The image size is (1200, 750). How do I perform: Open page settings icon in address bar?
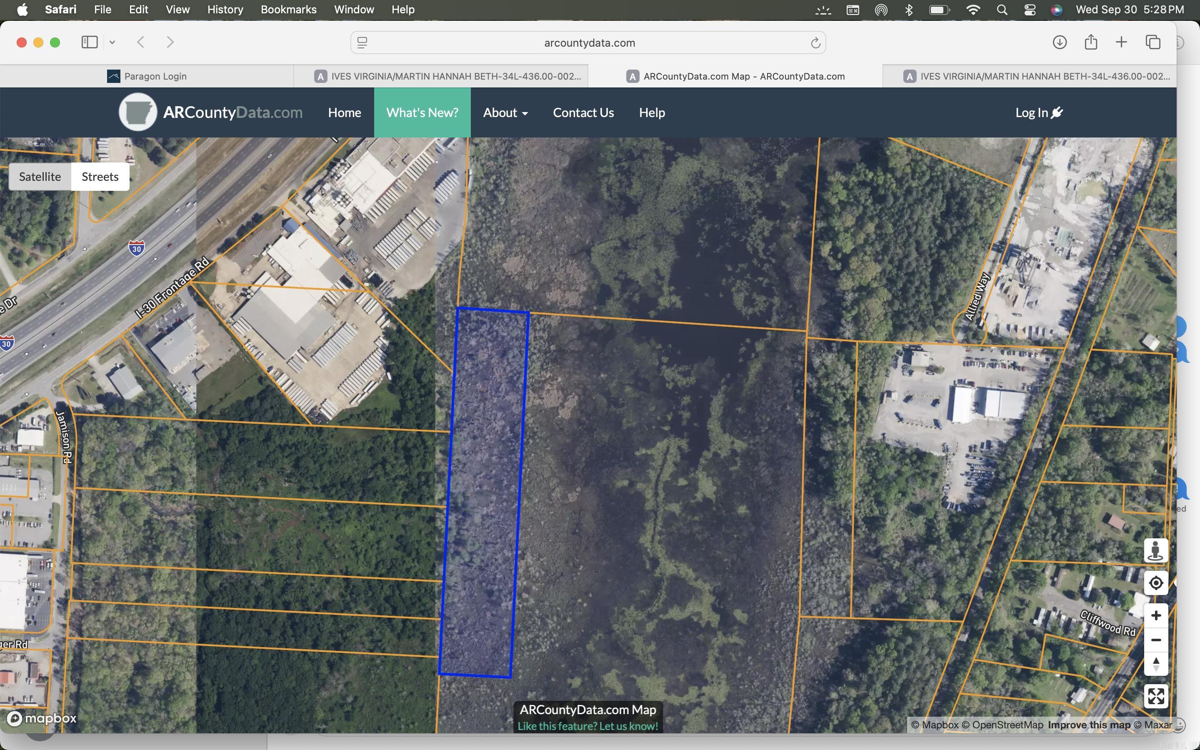click(x=362, y=42)
